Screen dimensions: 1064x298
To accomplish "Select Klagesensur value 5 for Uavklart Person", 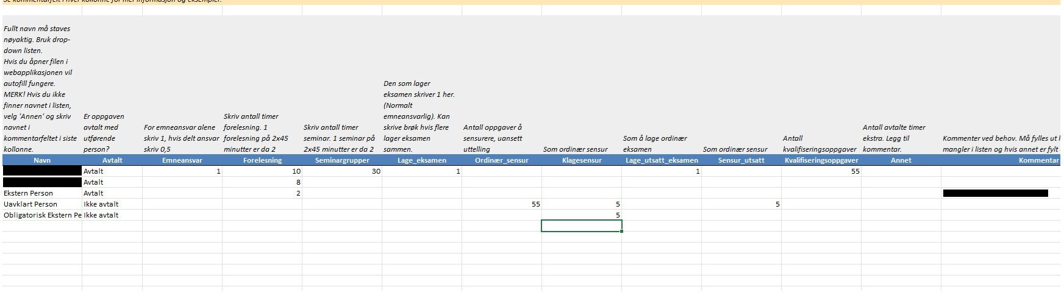I will [582, 204].
